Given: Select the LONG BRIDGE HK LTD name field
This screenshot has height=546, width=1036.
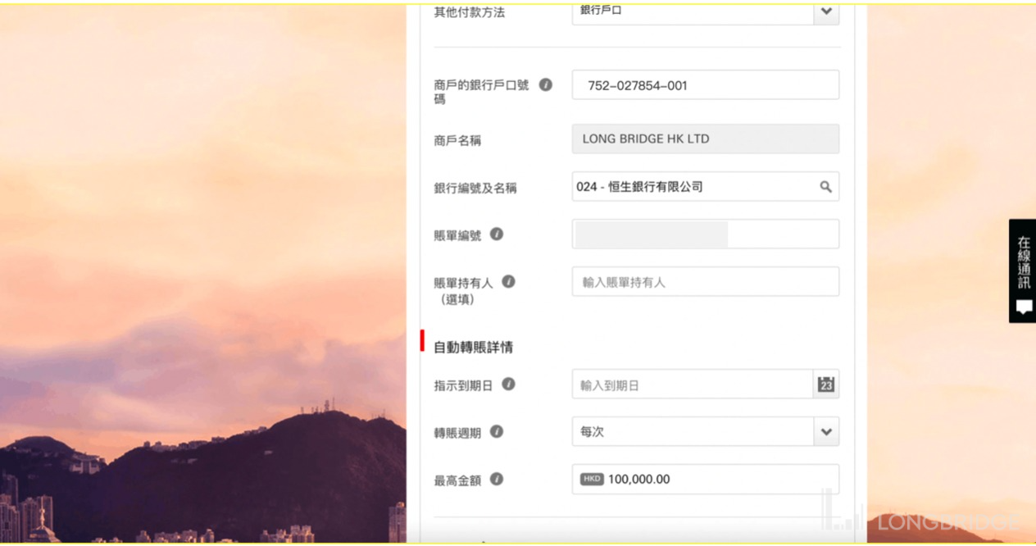Looking at the screenshot, I should [x=706, y=139].
